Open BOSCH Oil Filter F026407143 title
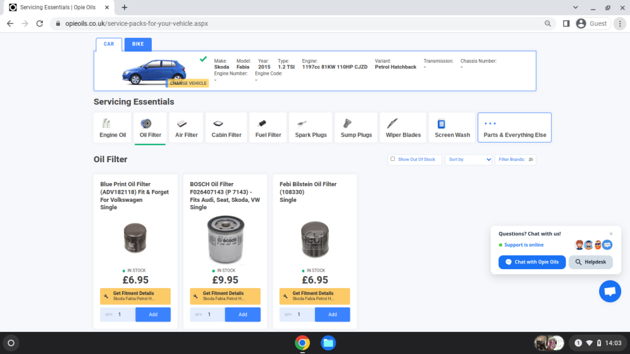The height and width of the screenshot is (354, 630). (225, 196)
